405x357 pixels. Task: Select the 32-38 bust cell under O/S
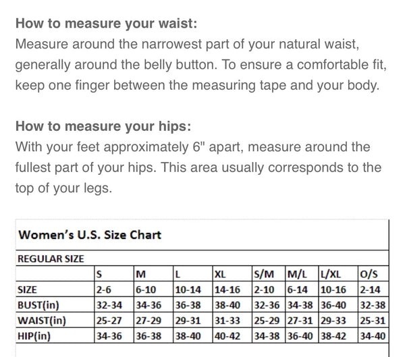pyautogui.click(x=373, y=304)
